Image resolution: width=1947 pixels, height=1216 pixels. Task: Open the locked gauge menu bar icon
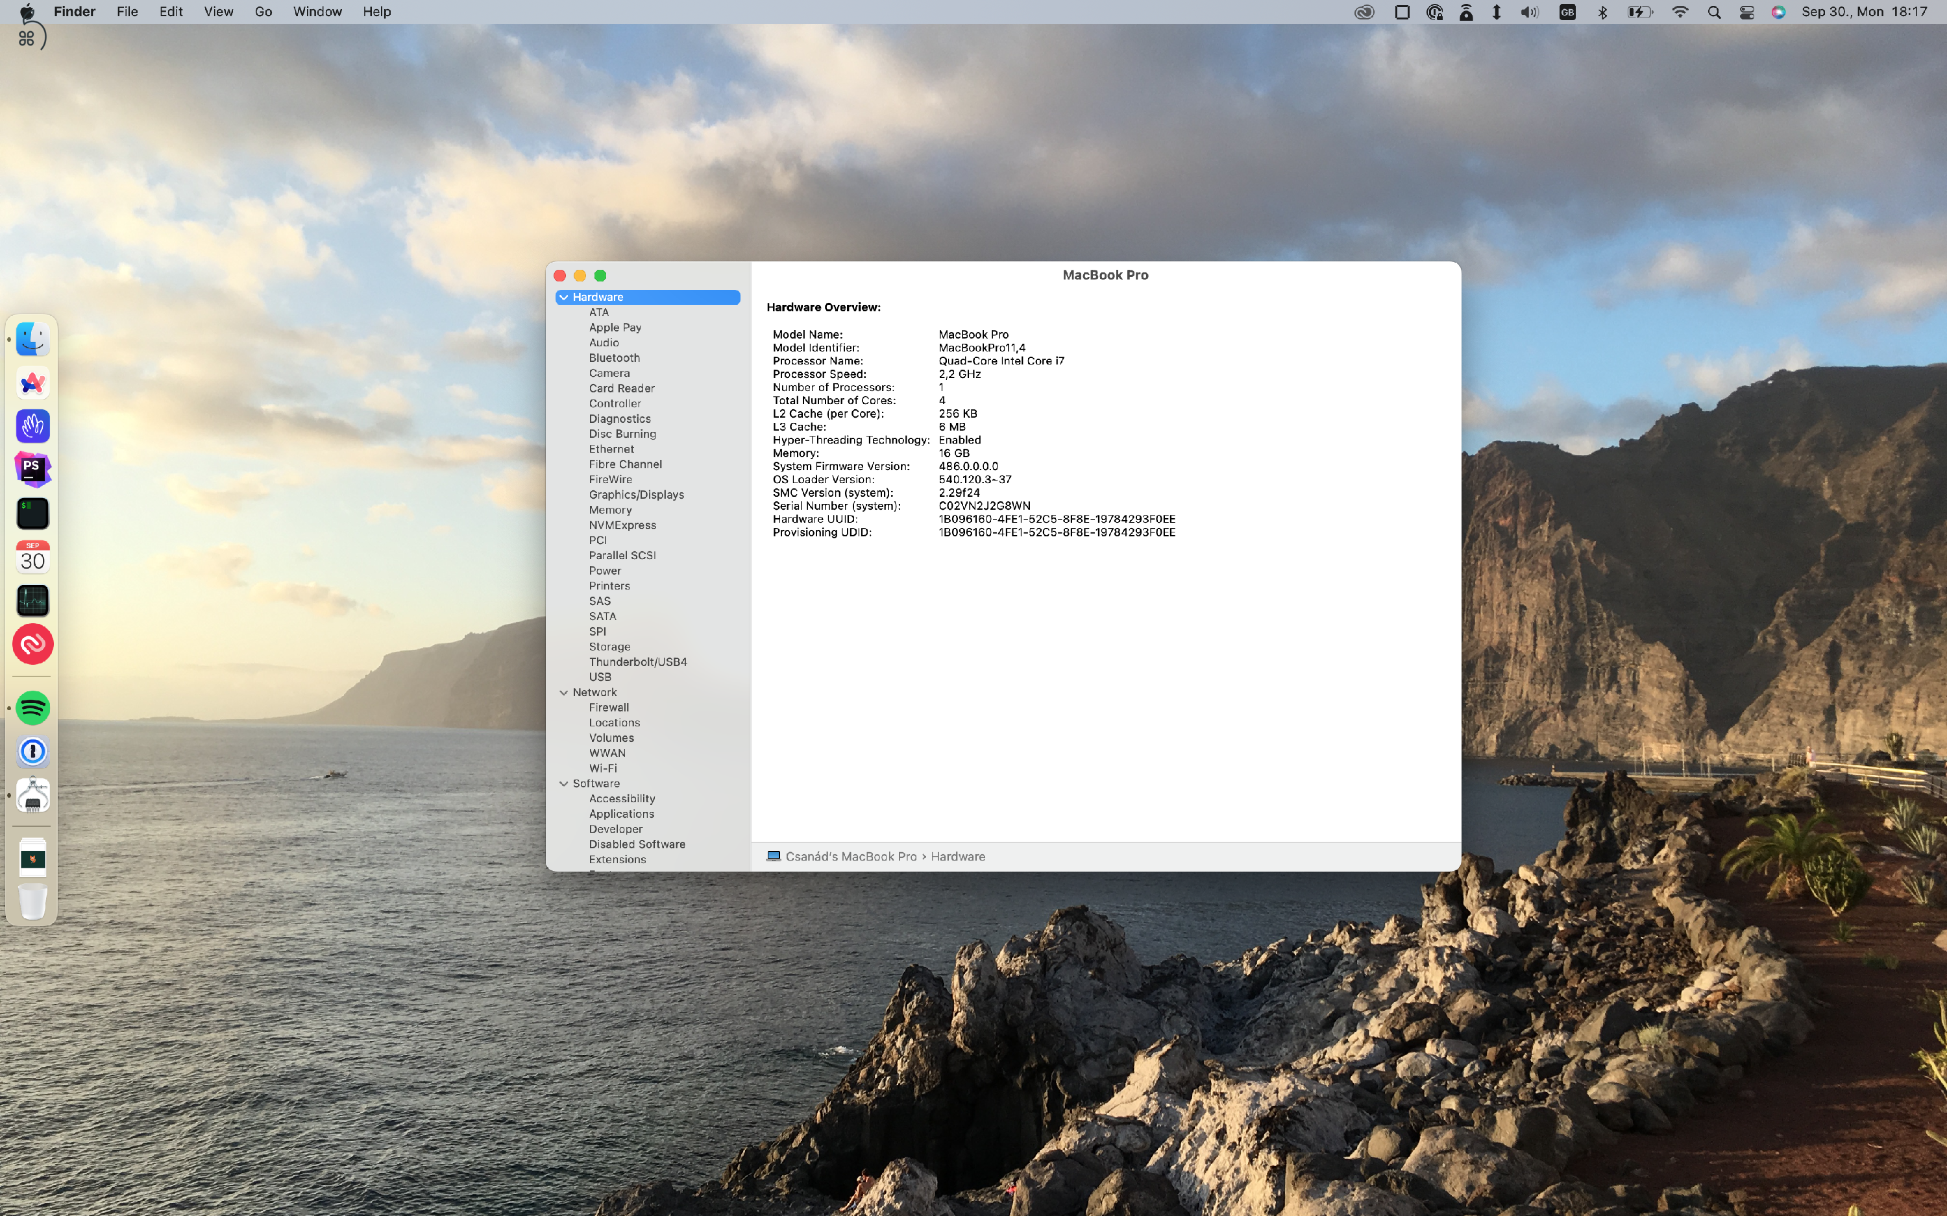click(x=1434, y=12)
